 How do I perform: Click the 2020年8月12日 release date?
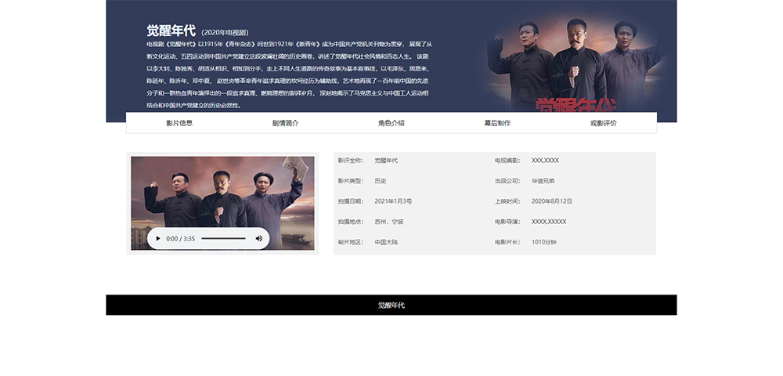pyautogui.click(x=552, y=202)
